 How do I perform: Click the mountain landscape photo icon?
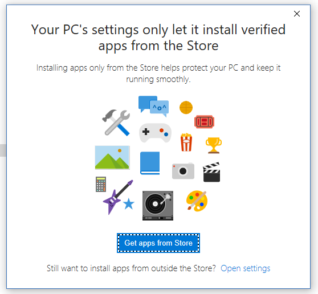pyautogui.click(x=112, y=157)
